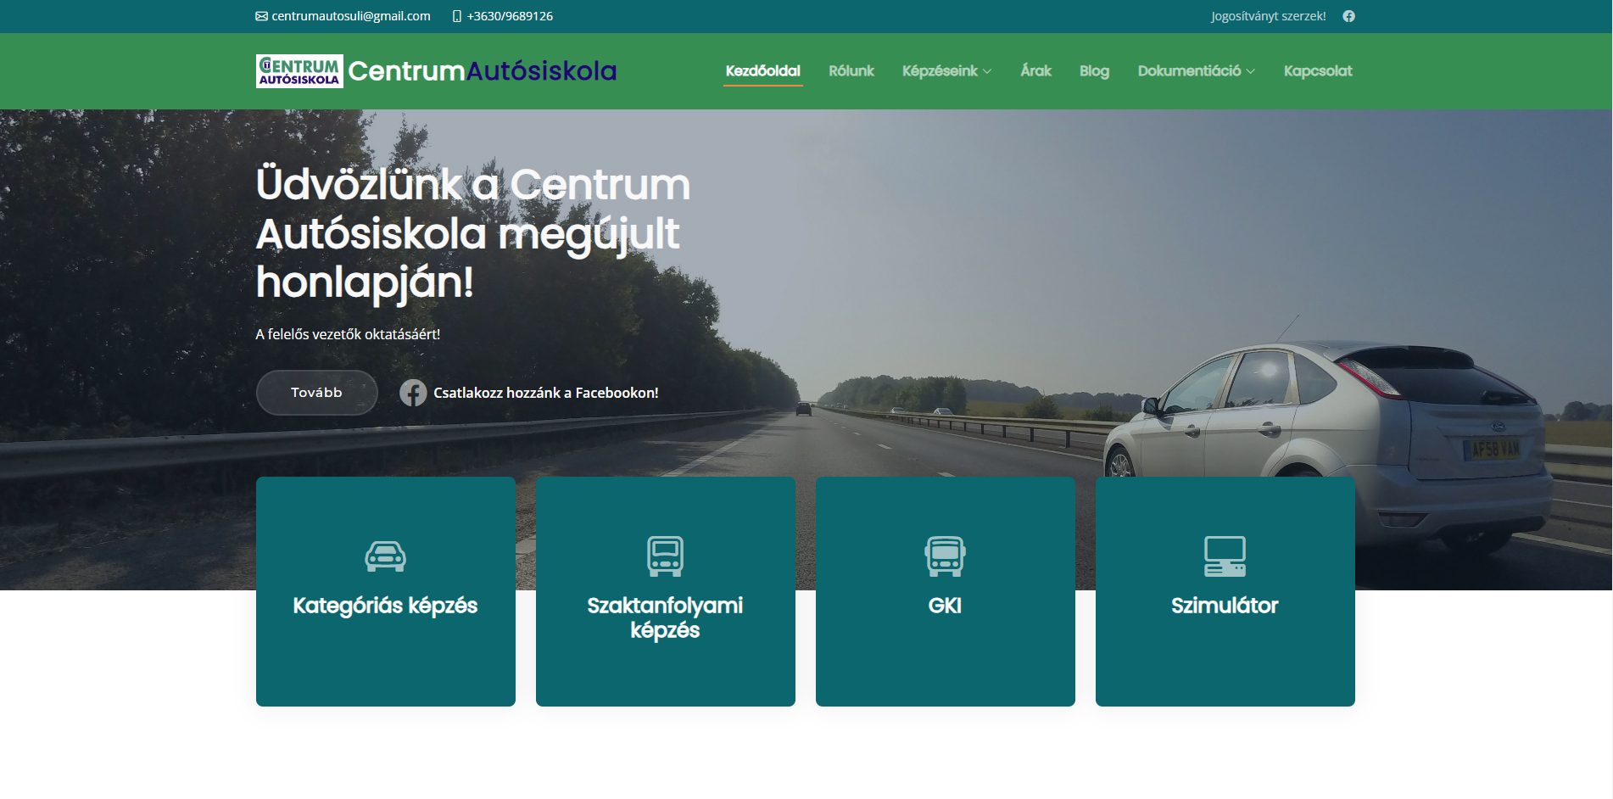Open the Dokumentáció menu label

(1189, 71)
